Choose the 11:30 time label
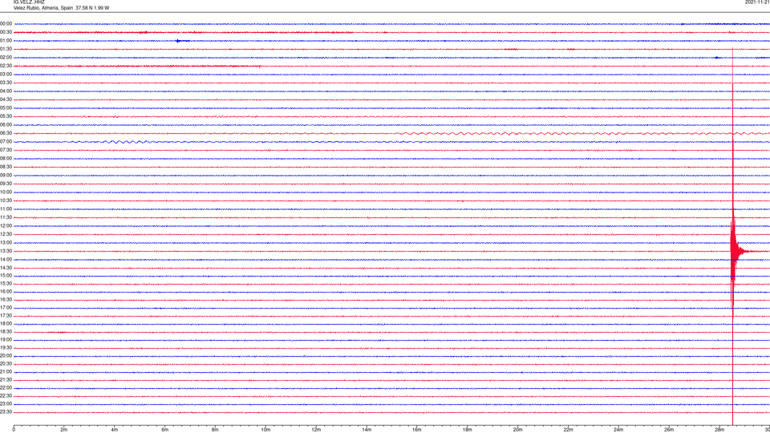Image resolution: width=770 pixels, height=433 pixels. [6, 217]
